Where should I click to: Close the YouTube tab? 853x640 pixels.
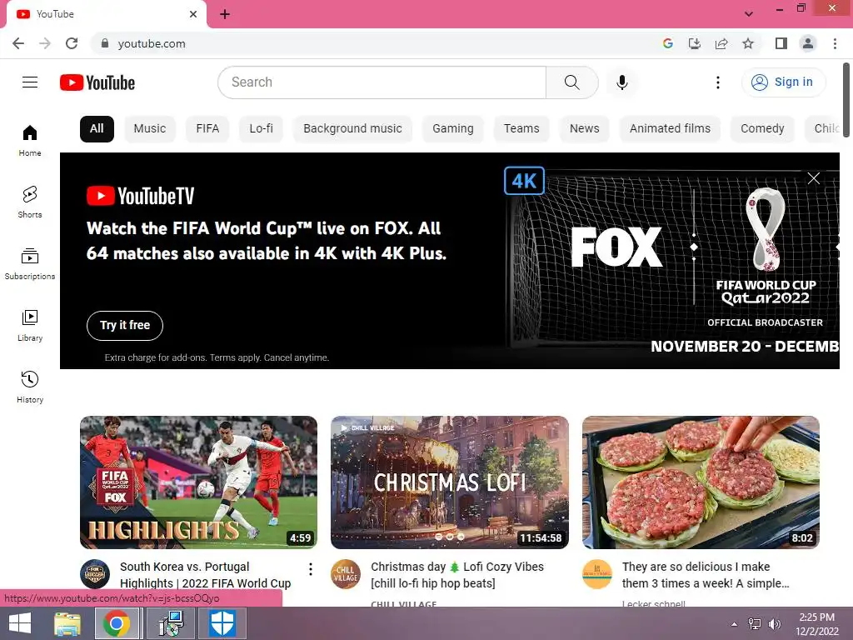click(x=193, y=14)
